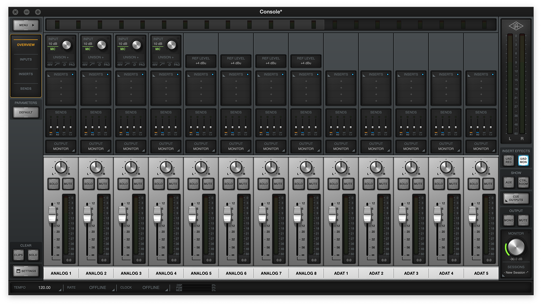Open the Sessions menu showing New Session

516,272
